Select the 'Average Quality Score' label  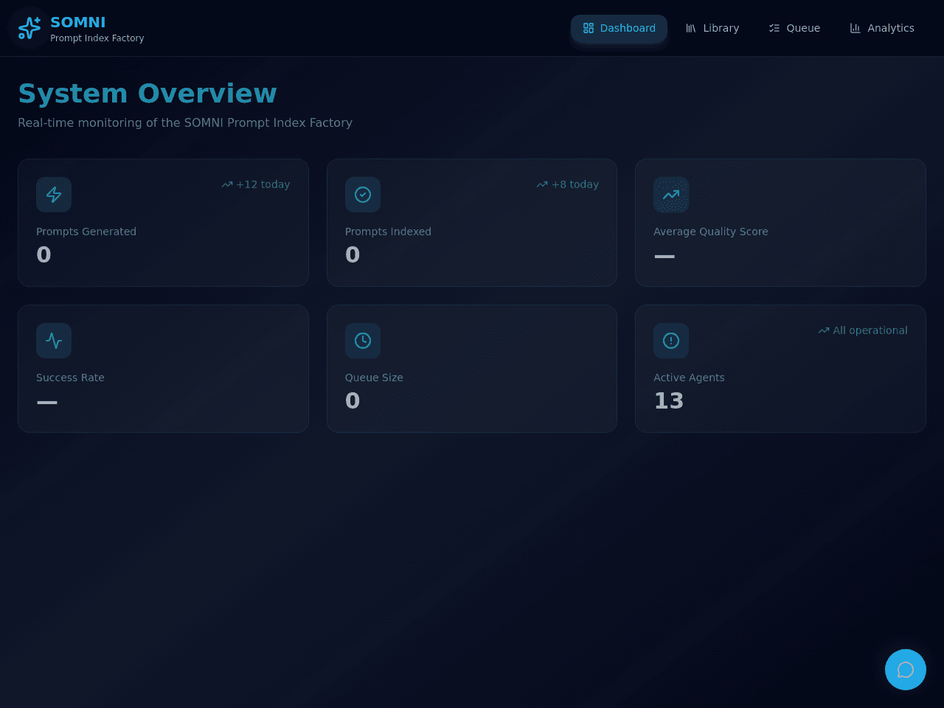coord(711,232)
